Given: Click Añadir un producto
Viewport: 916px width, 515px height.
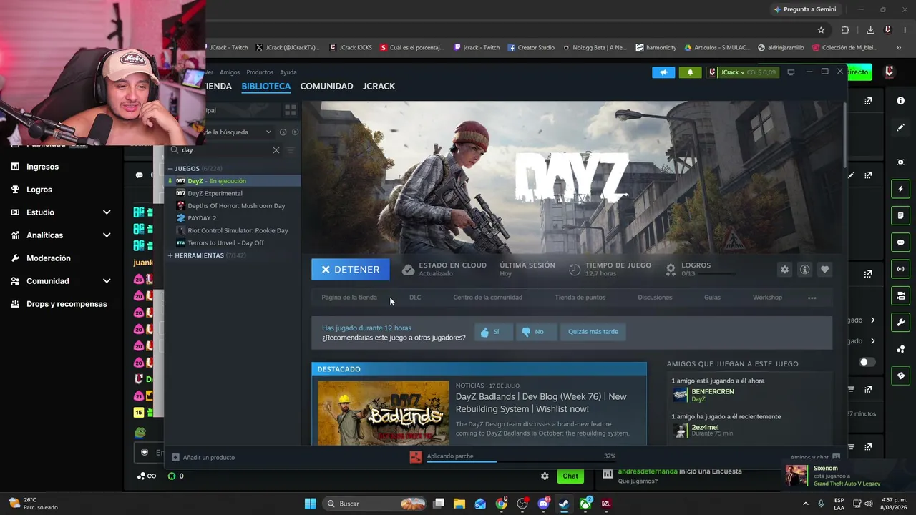Looking at the screenshot, I should [x=203, y=458].
